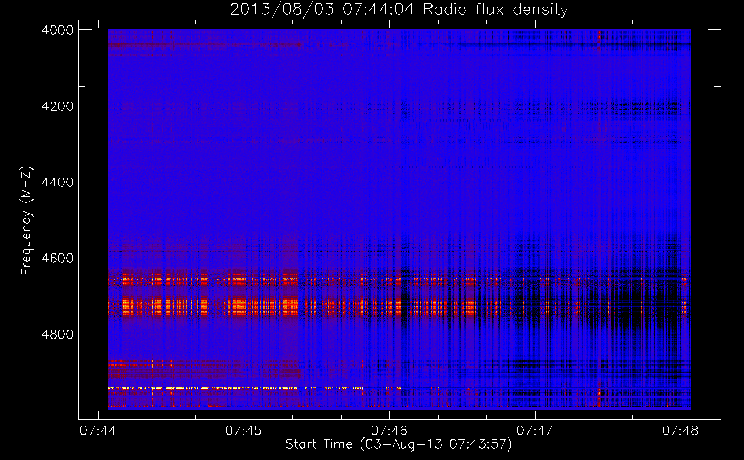Click the 07:48 time axis label
Image resolution: width=744 pixels, height=460 pixels.
[x=680, y=431]
